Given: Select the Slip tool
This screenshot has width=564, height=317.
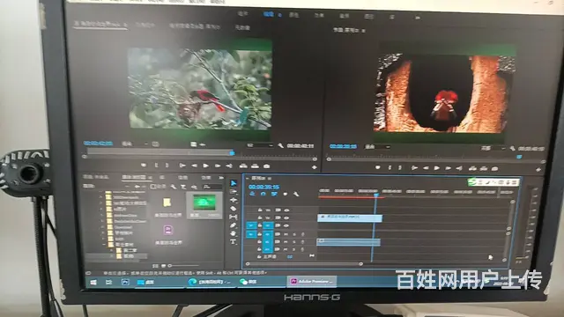Looking at the screenshot, I should click(233, 217).
